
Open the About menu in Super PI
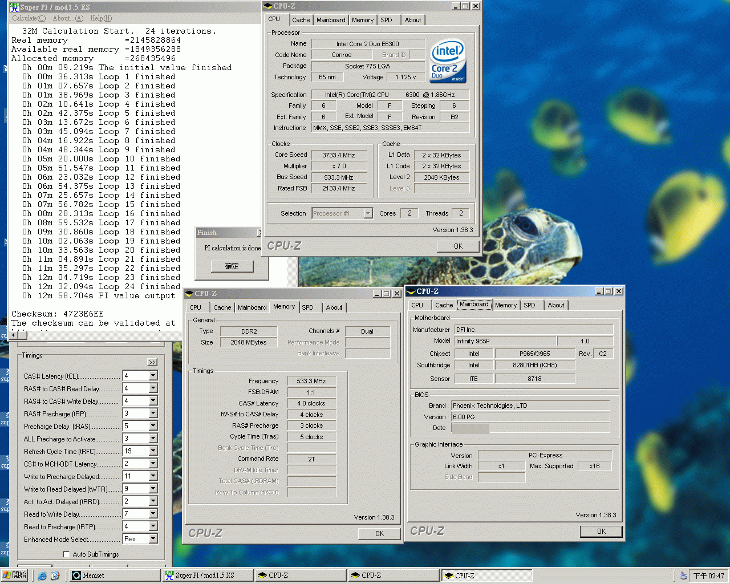[x=67, y=18]
